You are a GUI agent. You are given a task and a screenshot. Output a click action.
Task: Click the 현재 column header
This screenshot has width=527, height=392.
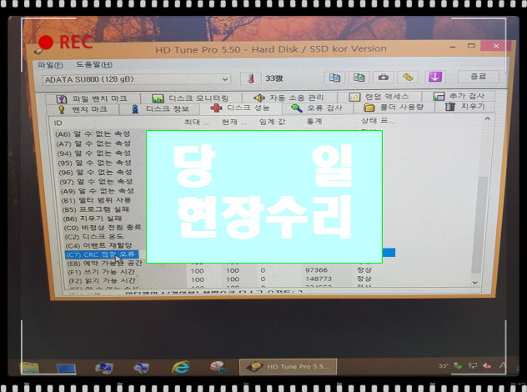point(234,122)
